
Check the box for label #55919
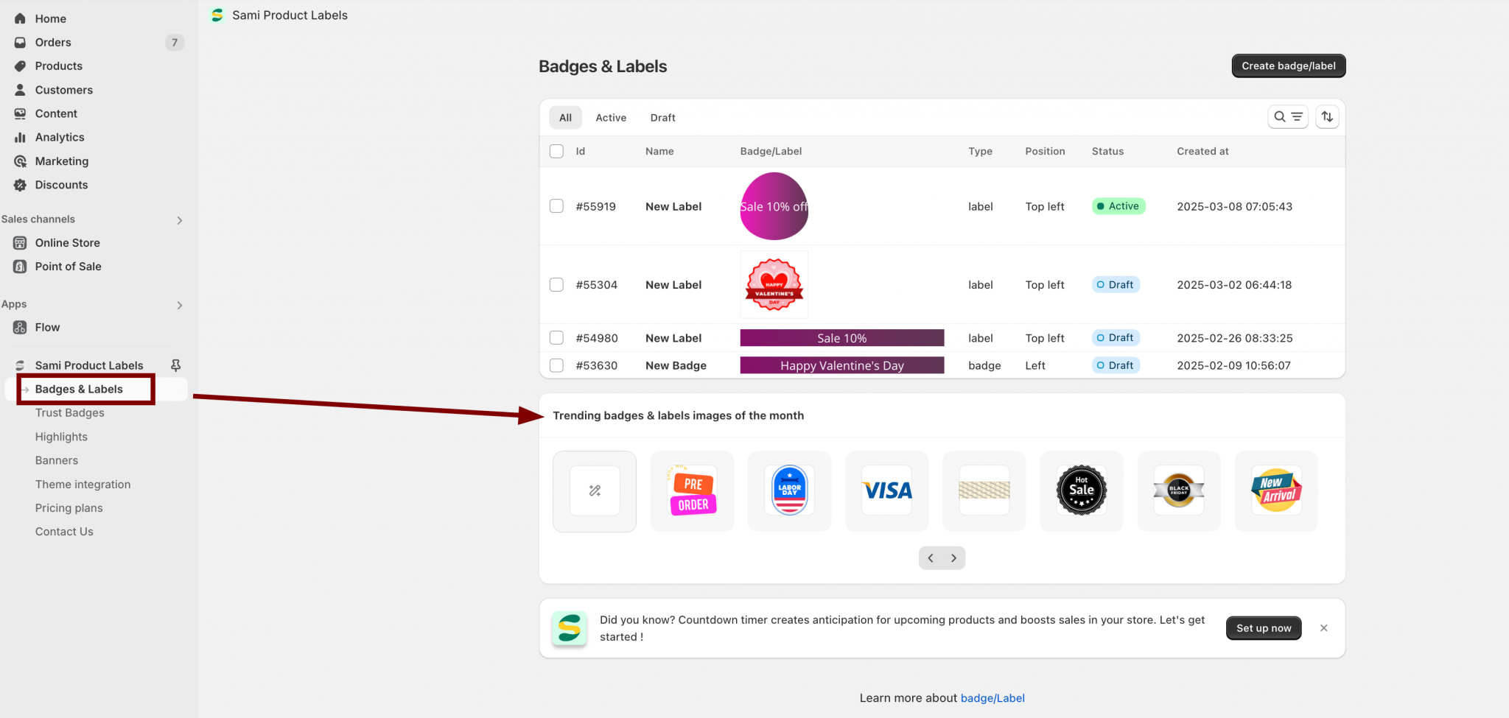tap(556, 206)
